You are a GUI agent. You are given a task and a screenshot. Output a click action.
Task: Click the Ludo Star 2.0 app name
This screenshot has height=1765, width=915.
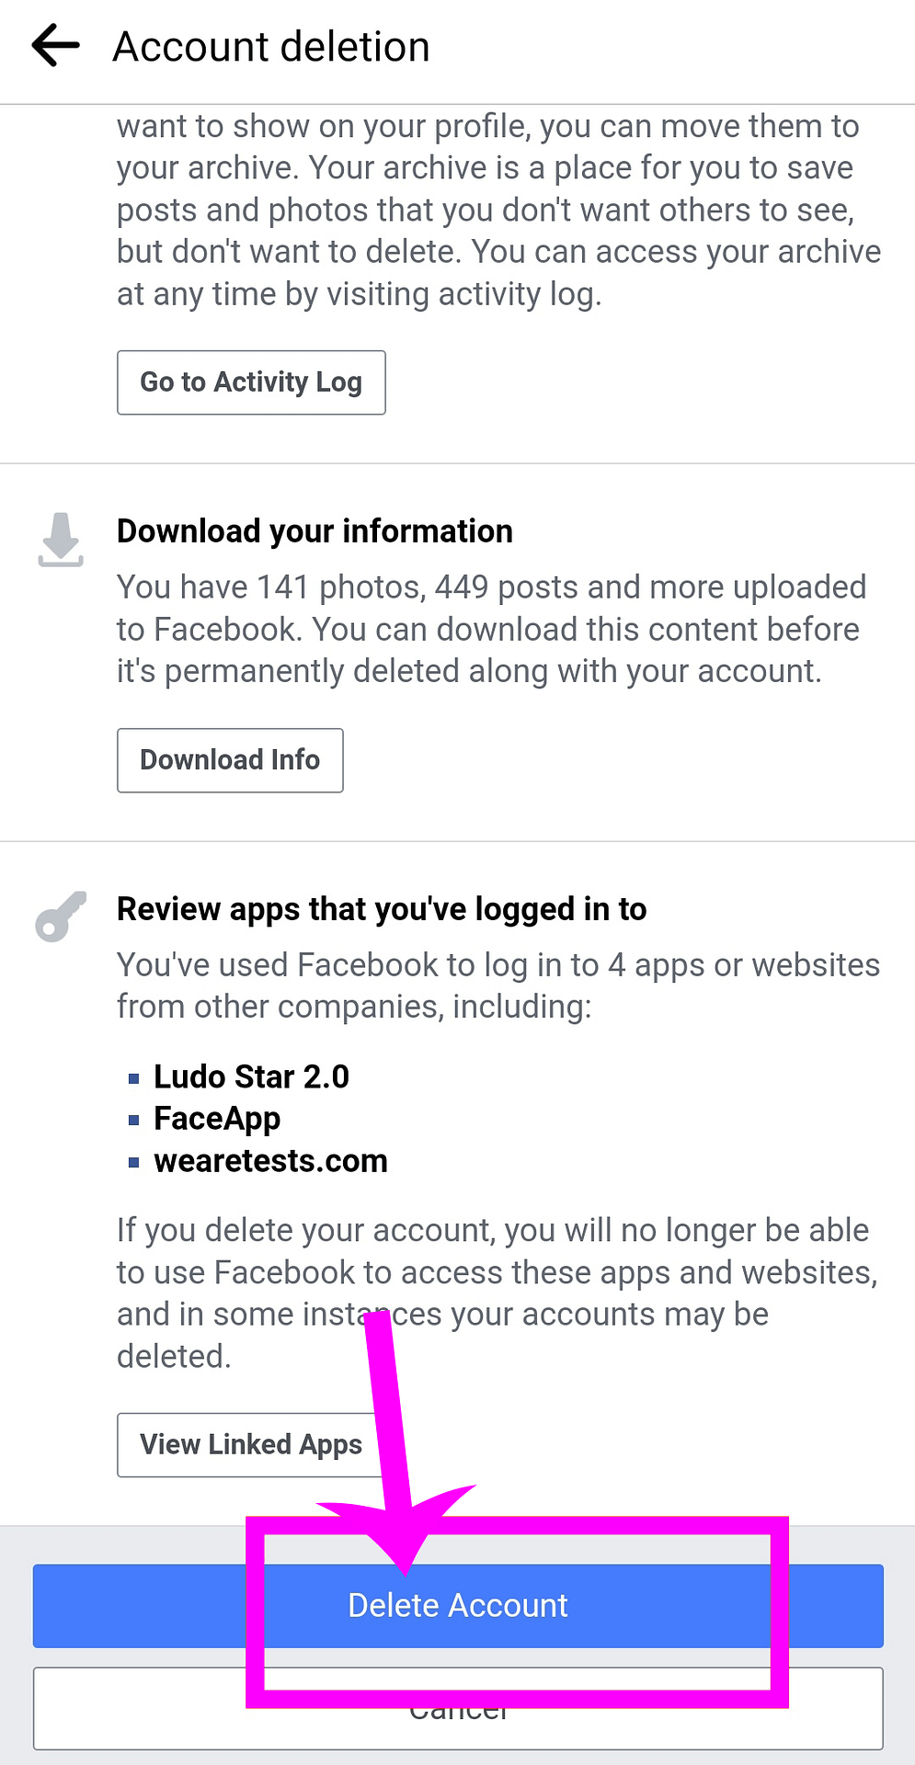(251, 1076)
